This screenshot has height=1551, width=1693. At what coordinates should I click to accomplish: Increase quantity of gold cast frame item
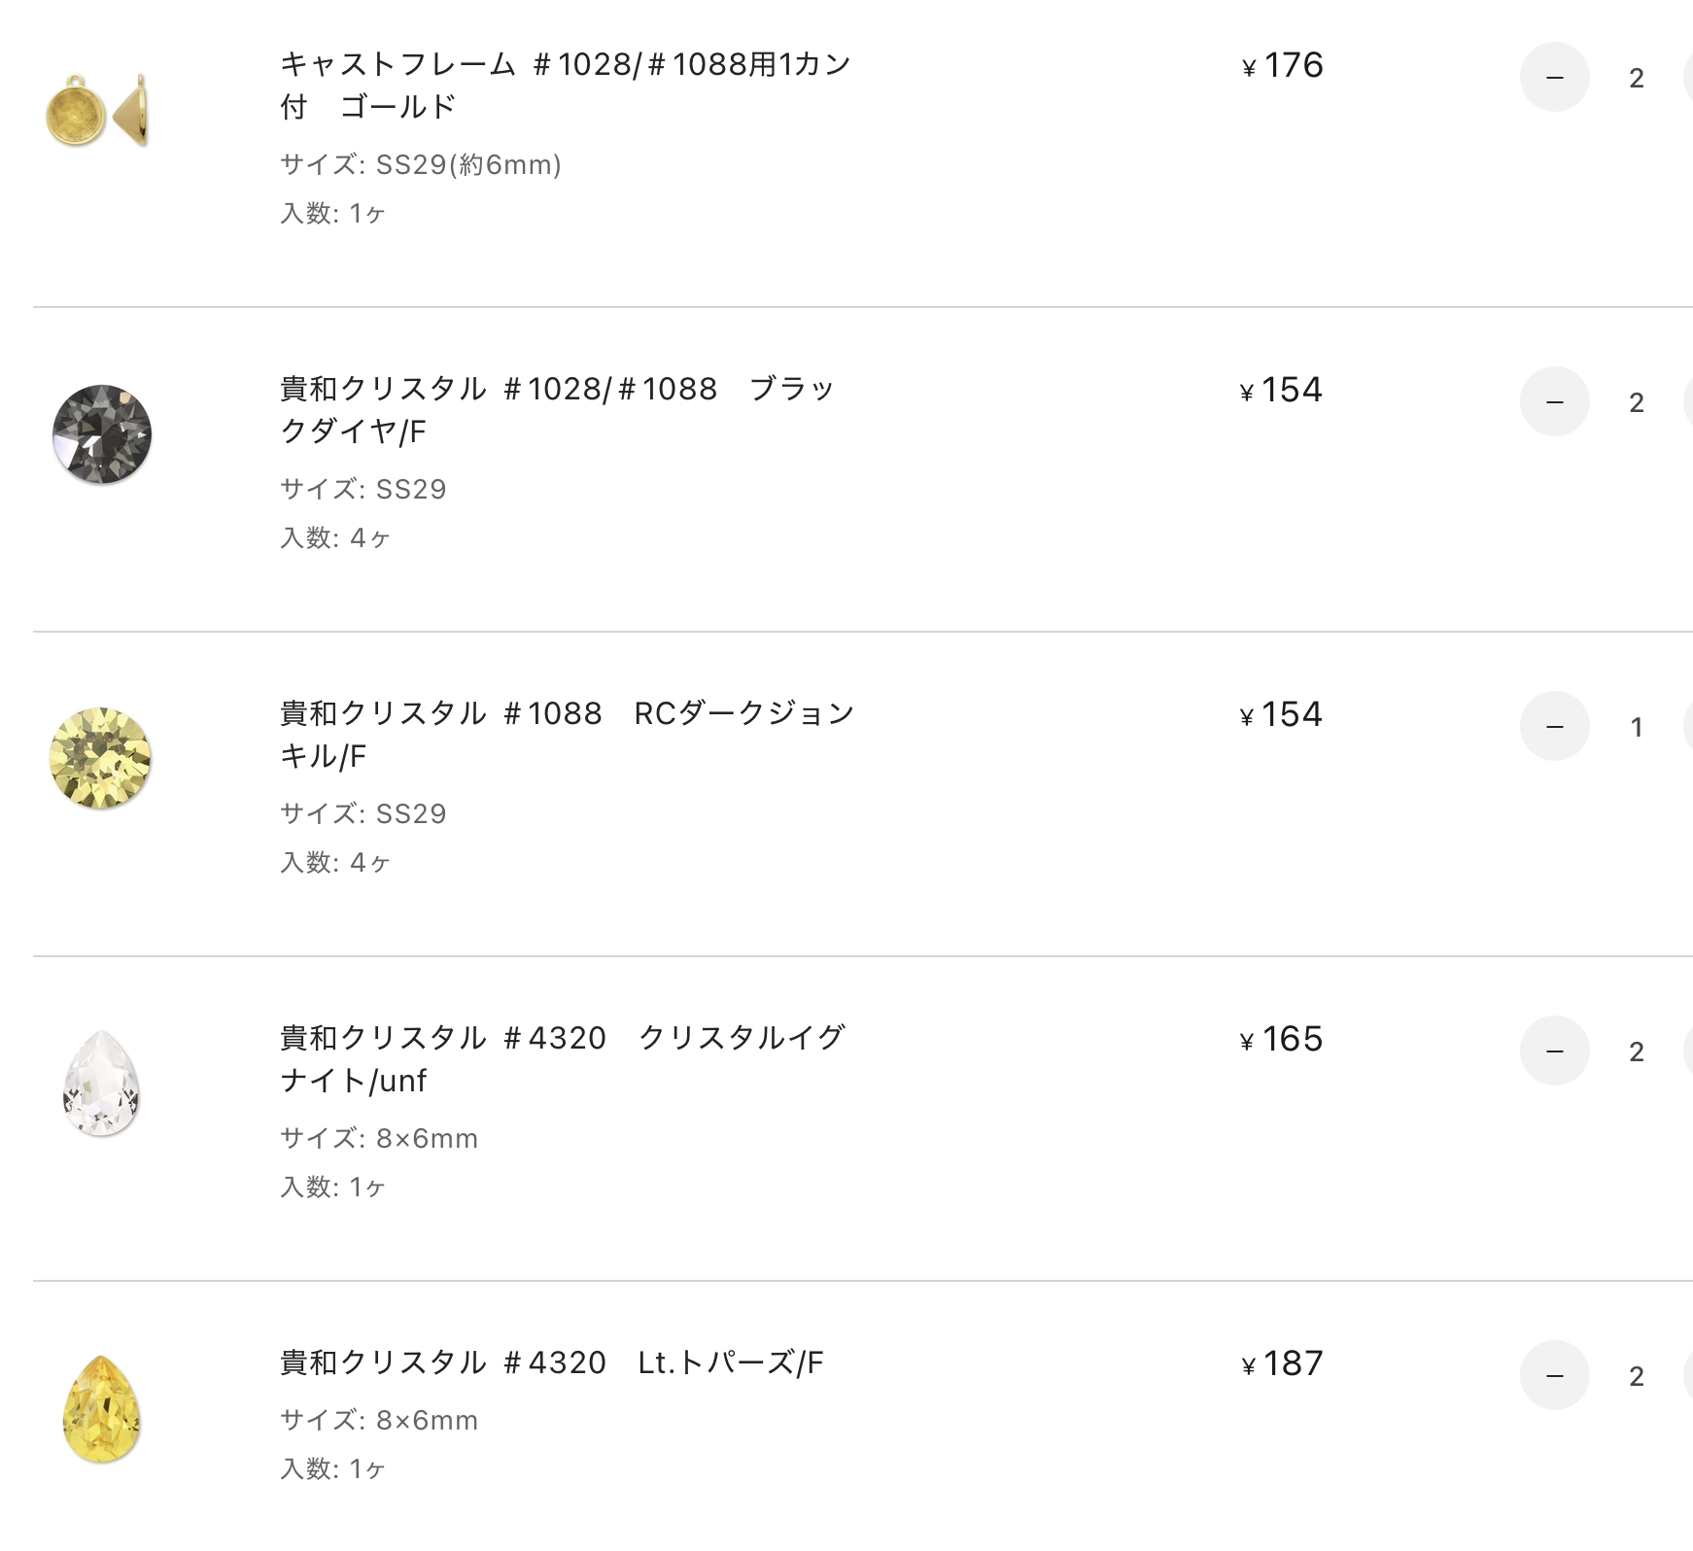[x=1688, y=77]
